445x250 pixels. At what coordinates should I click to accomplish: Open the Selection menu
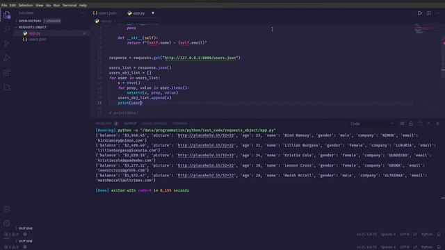coord(26,5)
